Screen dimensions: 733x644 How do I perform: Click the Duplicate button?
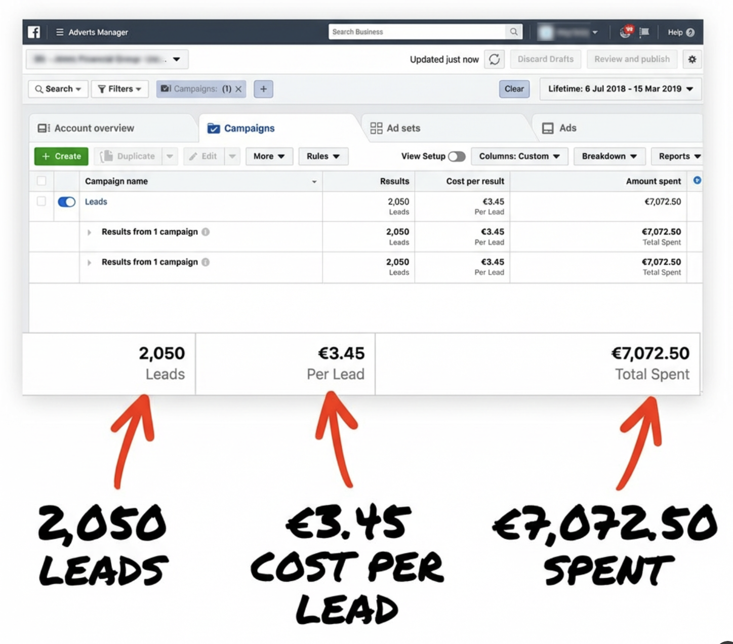pyautogui.click(x=128, y=156)
